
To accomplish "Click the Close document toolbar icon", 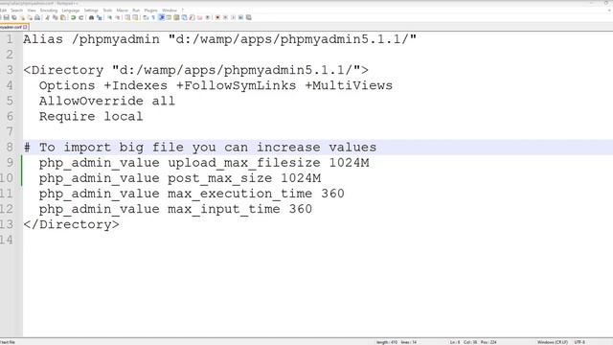I will click(x=22, y=17).
